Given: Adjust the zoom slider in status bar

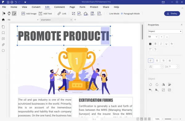Looking at the screenshot, I should pos(171,119).
